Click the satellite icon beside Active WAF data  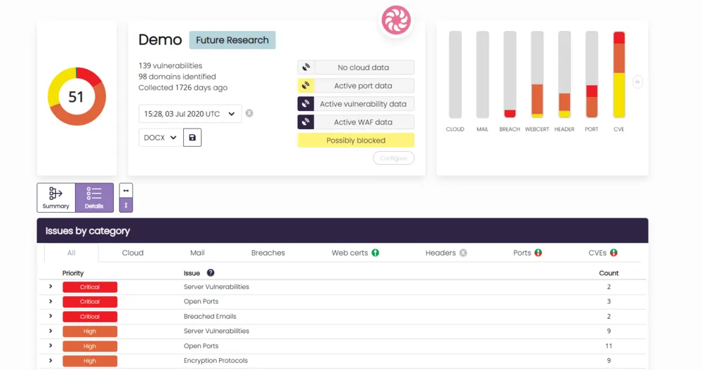click(x=305, y=122)
